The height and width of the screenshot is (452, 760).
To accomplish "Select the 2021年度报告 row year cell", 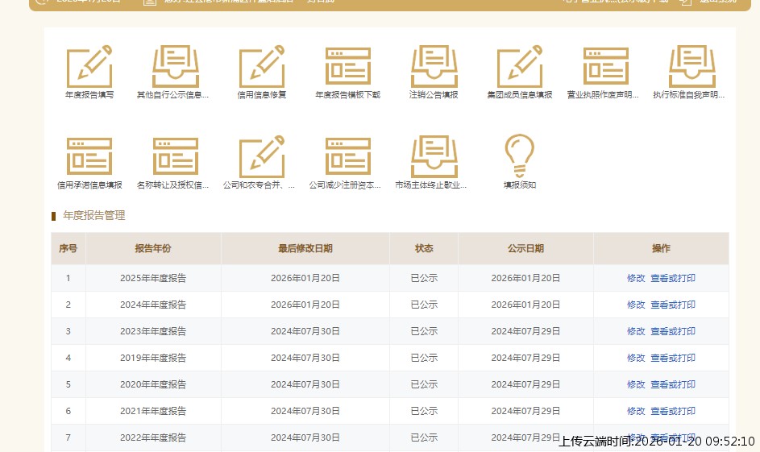I will (153, 411).
